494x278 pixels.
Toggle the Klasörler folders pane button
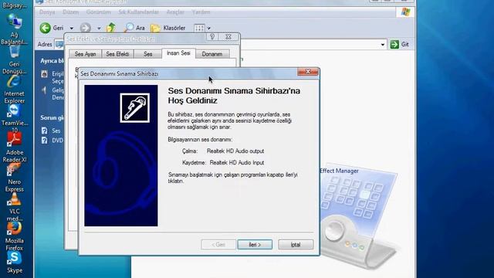168,28
